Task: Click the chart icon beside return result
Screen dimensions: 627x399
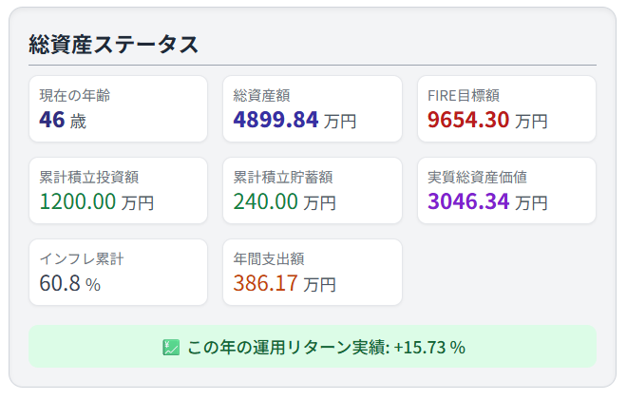Action: [x=171, y=348]
